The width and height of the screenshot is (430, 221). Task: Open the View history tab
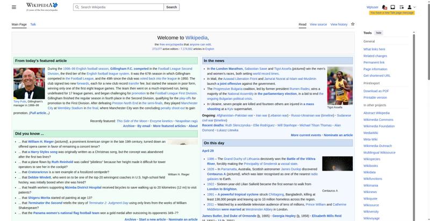(x=339, y=24)
